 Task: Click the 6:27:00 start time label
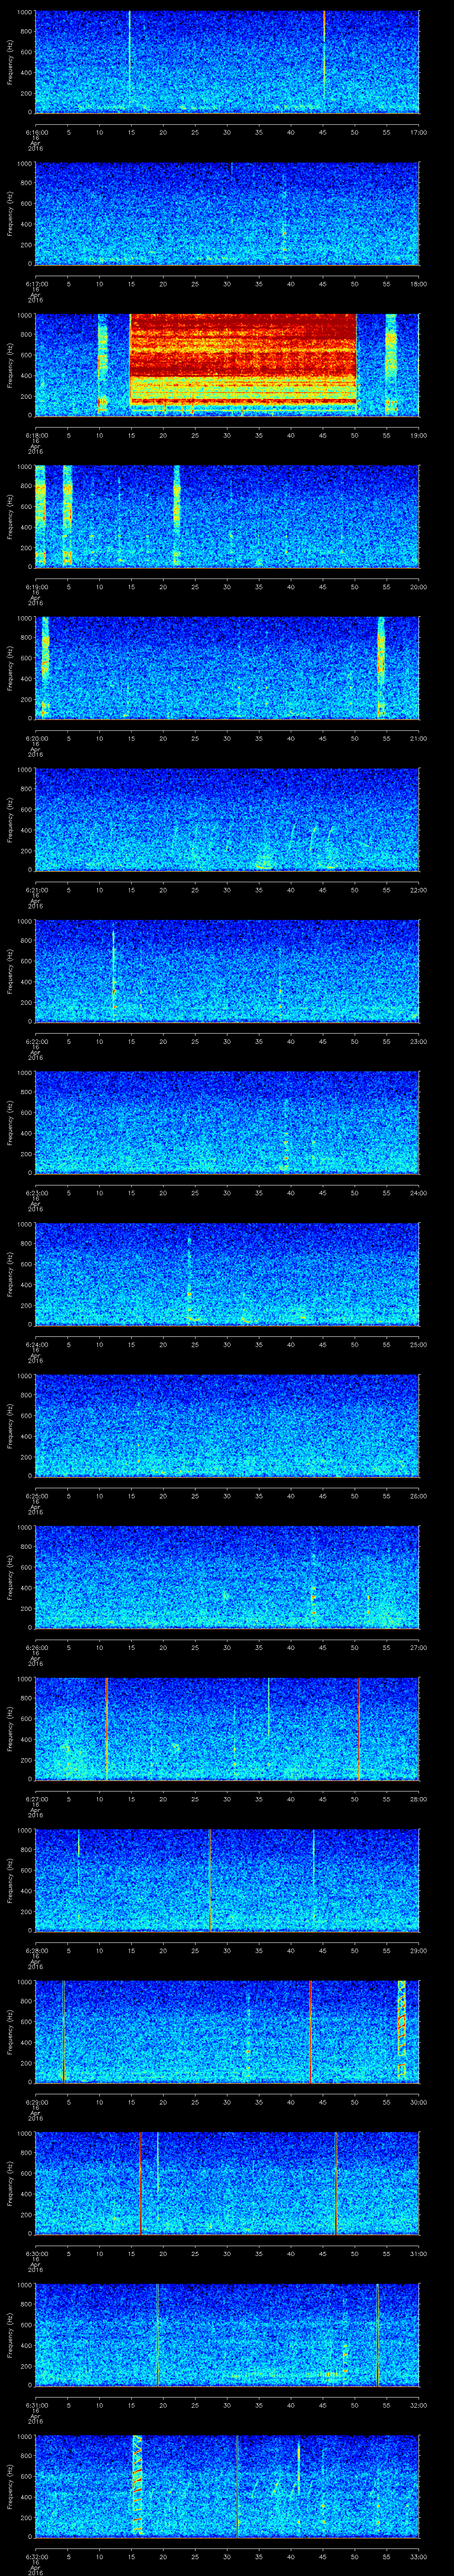pos(36,1799)
